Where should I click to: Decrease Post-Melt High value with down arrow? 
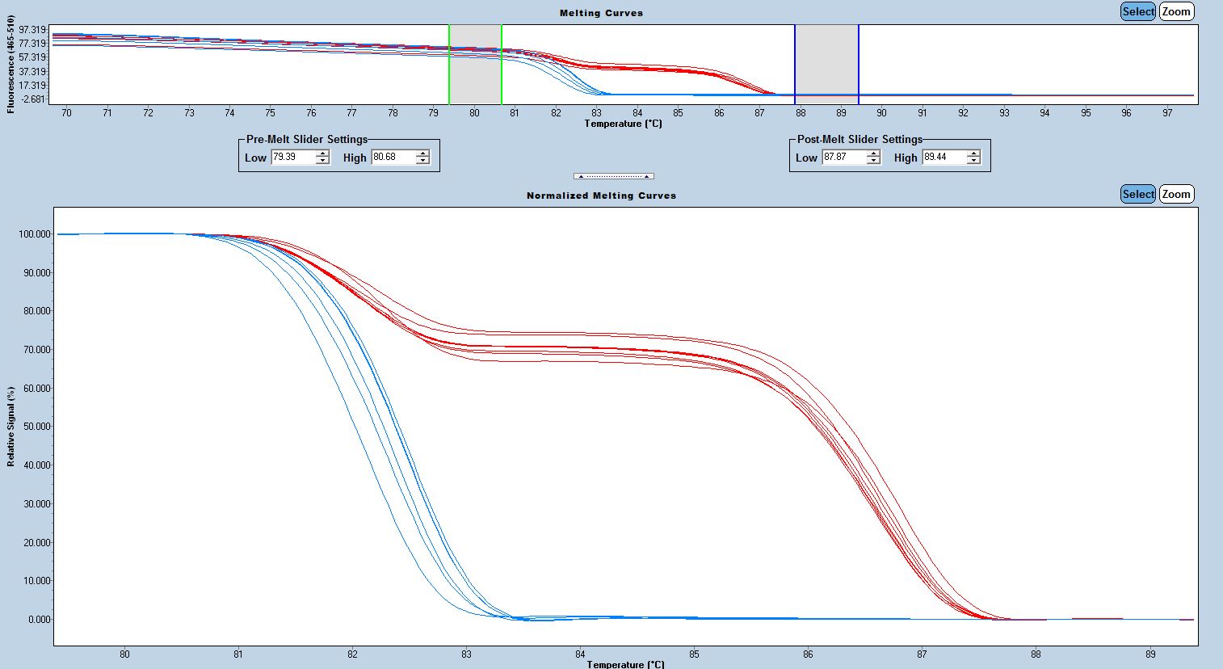973,161
